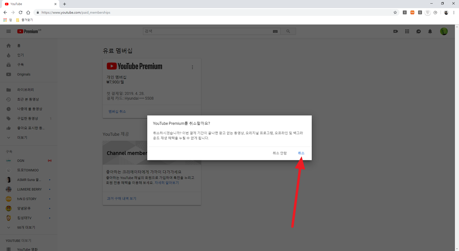Open 라이브러리 in the sidebar

tap(28, 89)
